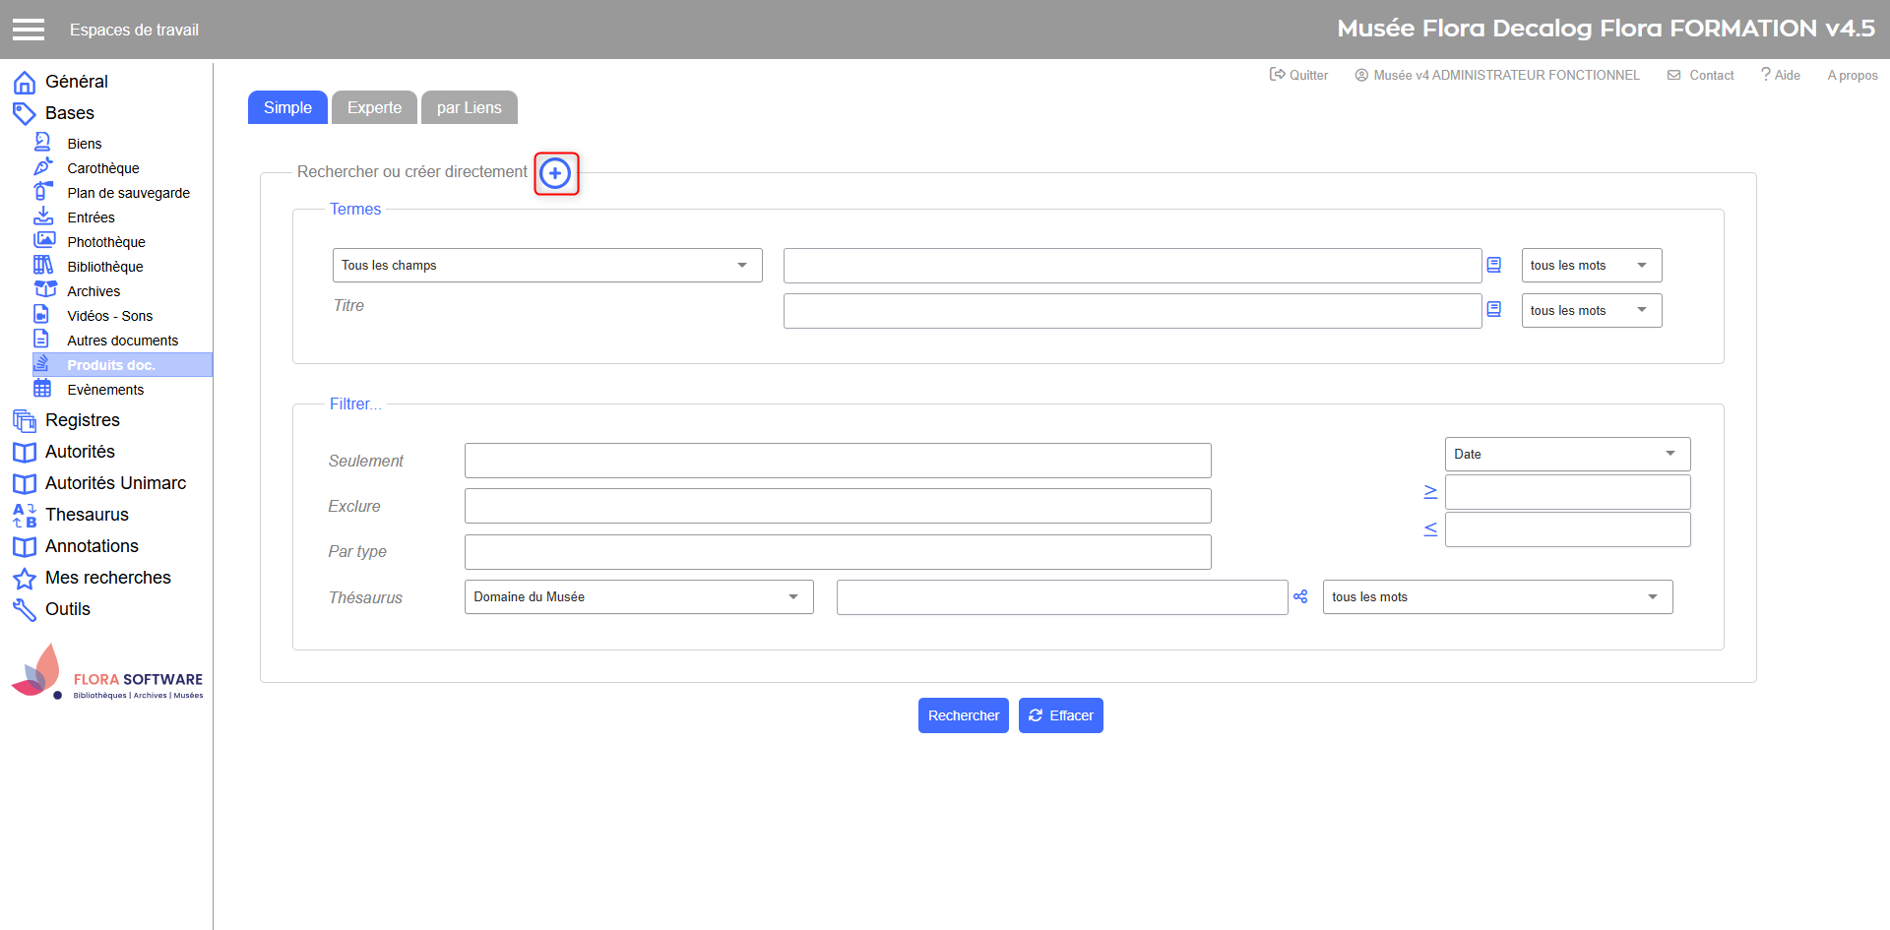Open tous les mots dropdown for Titre
This screenshot has width=1890, height=930.
[1591, 311]
